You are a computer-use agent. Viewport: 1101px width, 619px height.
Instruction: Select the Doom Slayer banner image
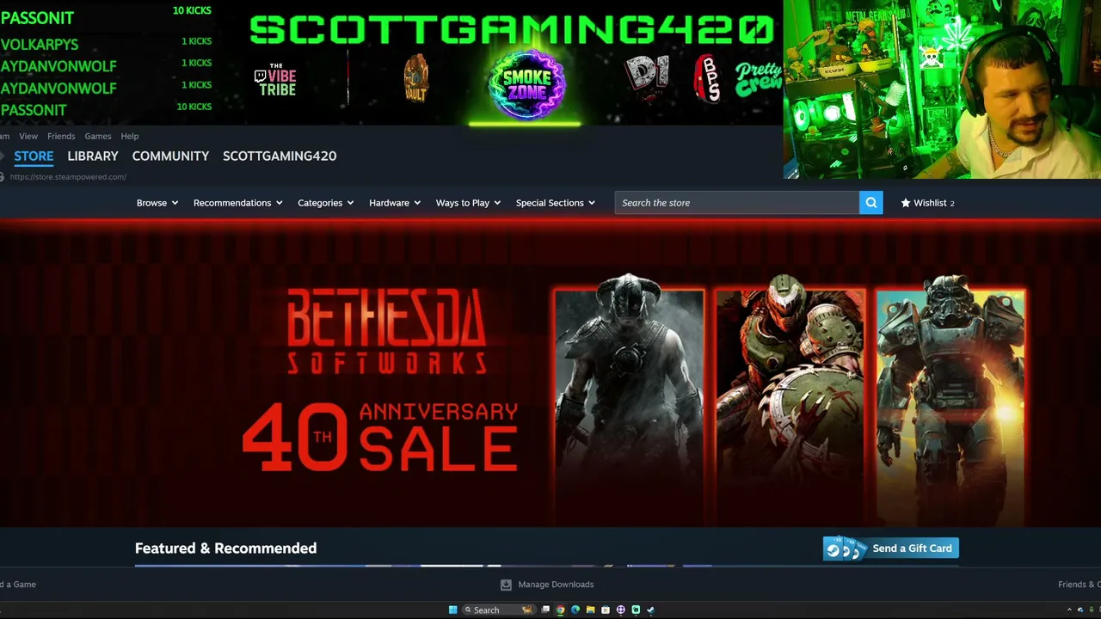790,400
